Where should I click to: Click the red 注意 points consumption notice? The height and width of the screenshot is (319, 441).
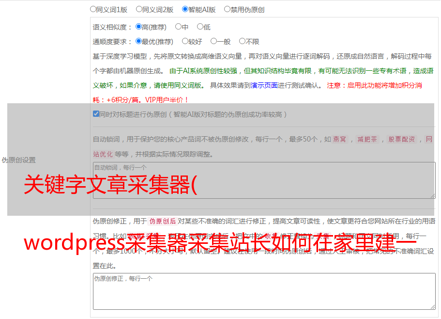[258, 93]
